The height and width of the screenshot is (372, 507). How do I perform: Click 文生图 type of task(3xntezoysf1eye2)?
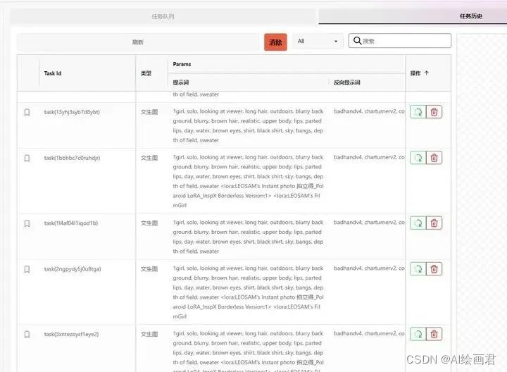[149, 334]
